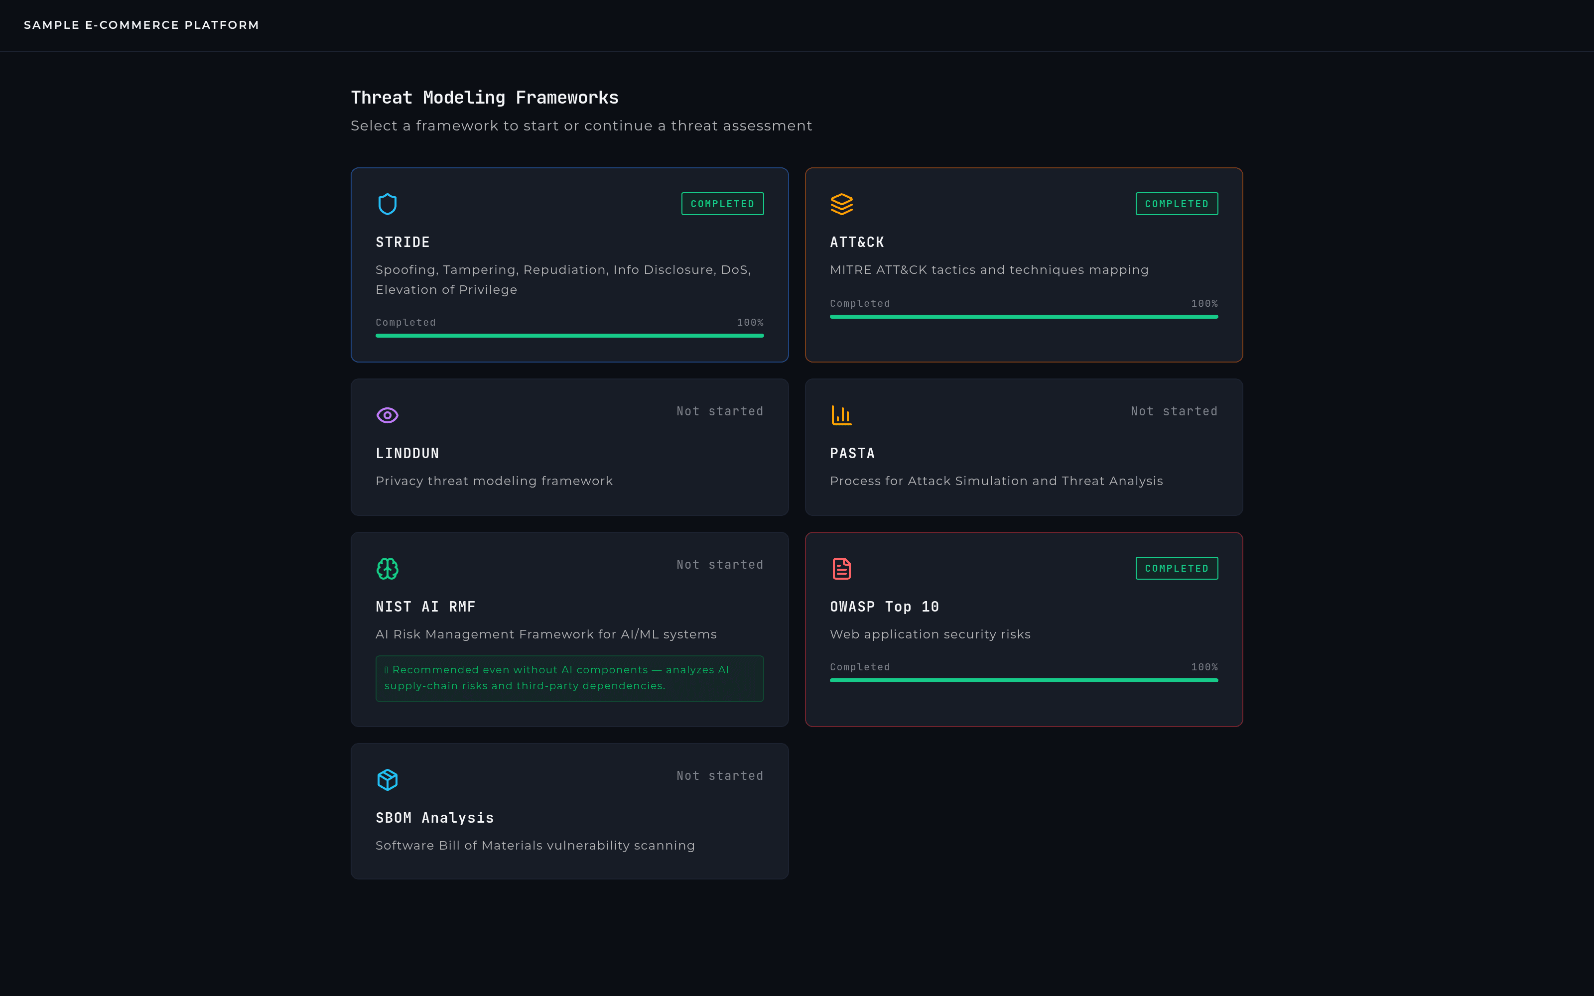Click the 100% value on OWASP card
This screenshot has width=1594, height=996.
(x=1204, y=667)
